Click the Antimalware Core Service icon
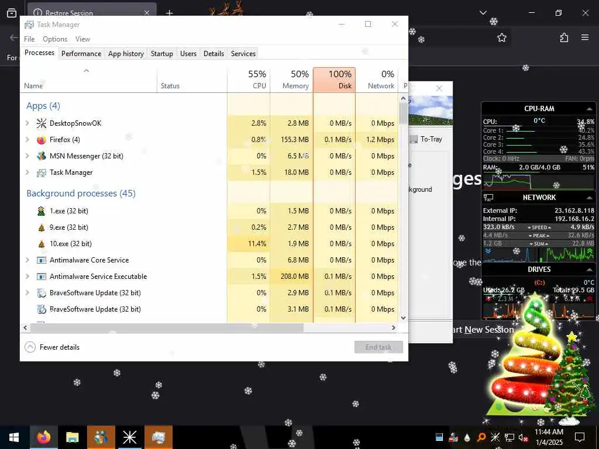 42,260
